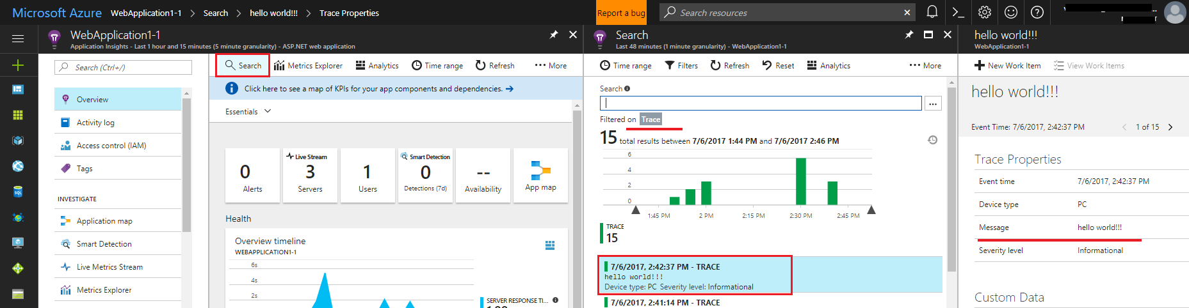The height and width of the screenshot is (308, 1189).
Task: Click Search breadcrumb in header
Action: pyautogui.click(x=216, y=13)
